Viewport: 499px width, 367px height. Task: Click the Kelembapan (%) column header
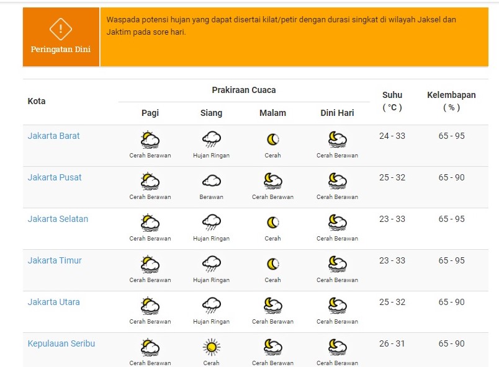451,101
